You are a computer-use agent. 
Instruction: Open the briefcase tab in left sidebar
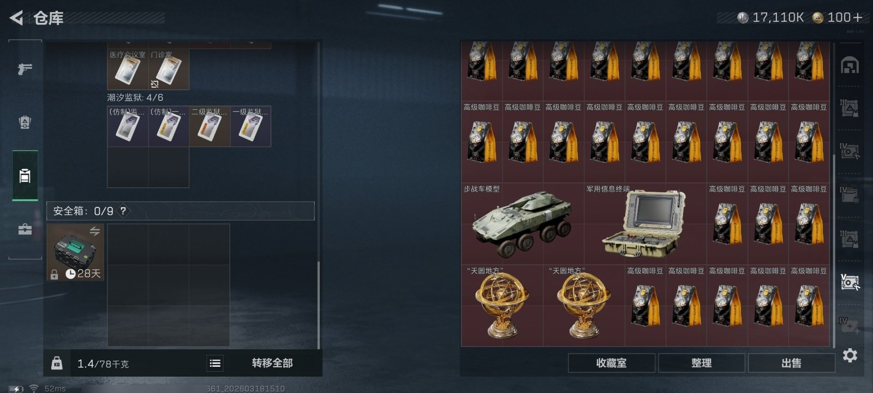point(25,229)
